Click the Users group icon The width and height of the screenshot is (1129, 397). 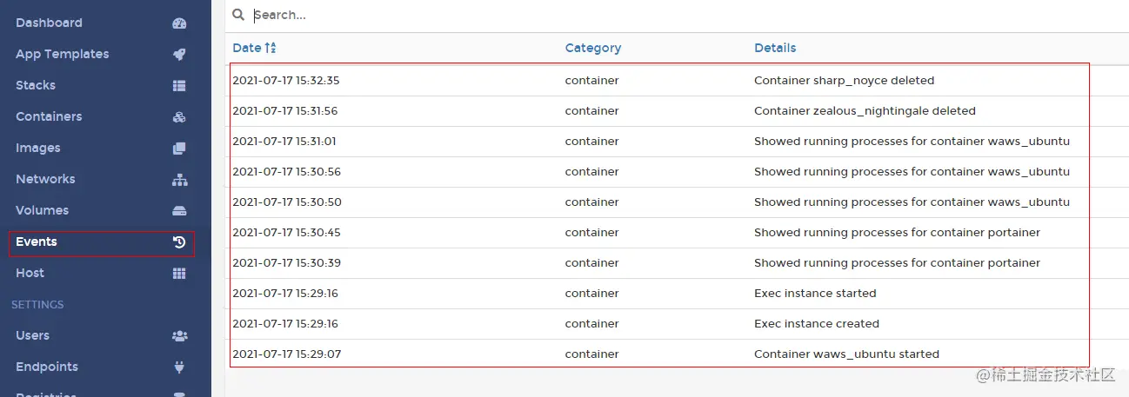click(x=179, y=336)
